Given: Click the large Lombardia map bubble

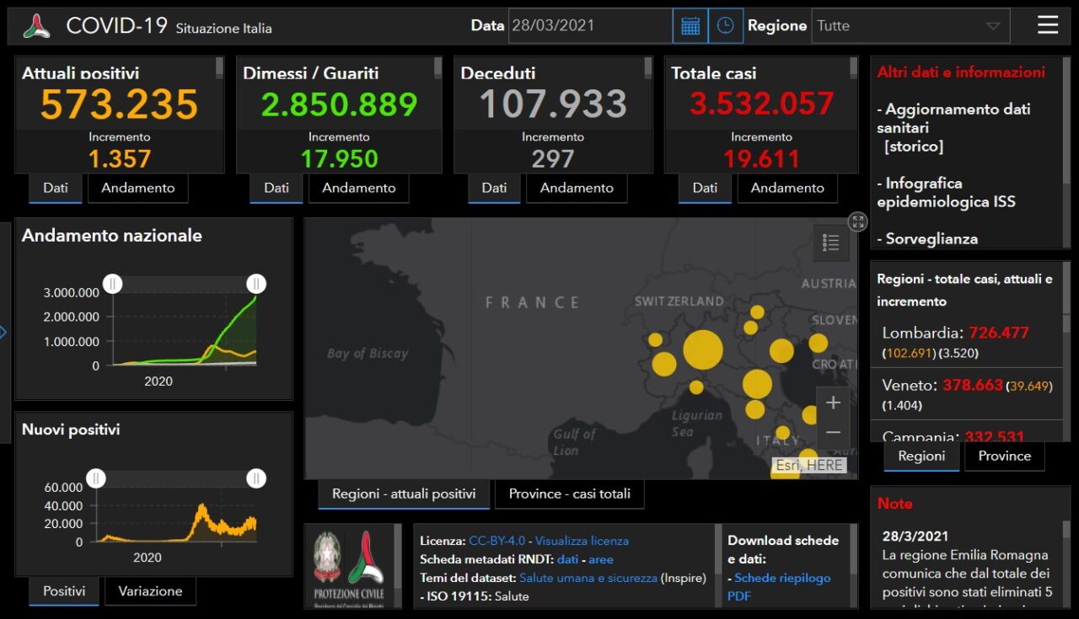Looking at the screenshot, I should [x=702, y=350].
